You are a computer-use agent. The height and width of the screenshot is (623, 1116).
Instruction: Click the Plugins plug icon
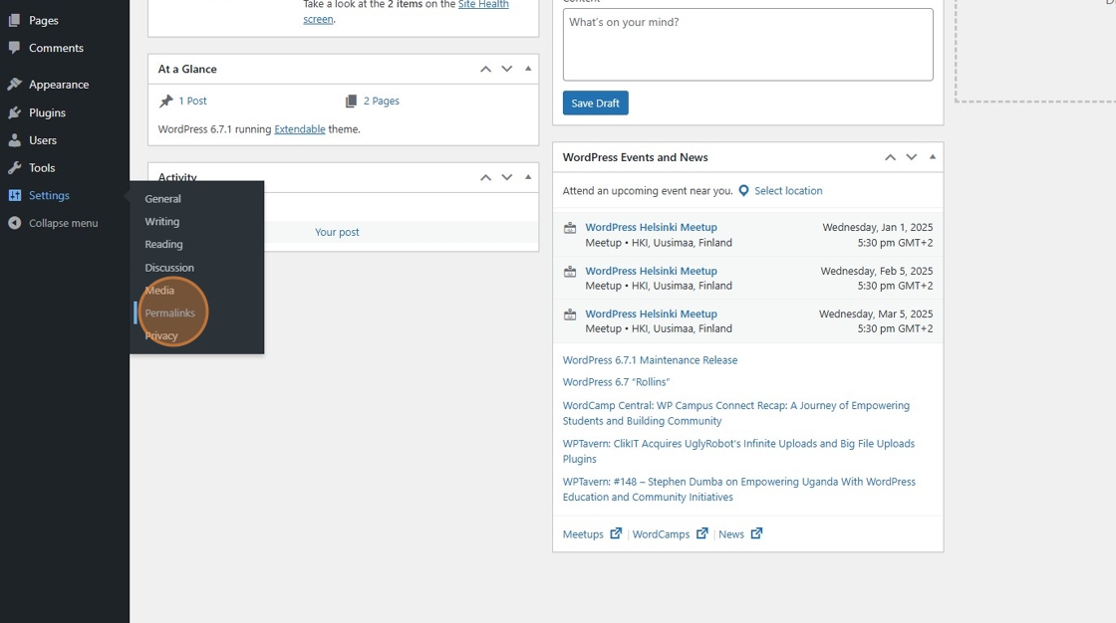14,112
